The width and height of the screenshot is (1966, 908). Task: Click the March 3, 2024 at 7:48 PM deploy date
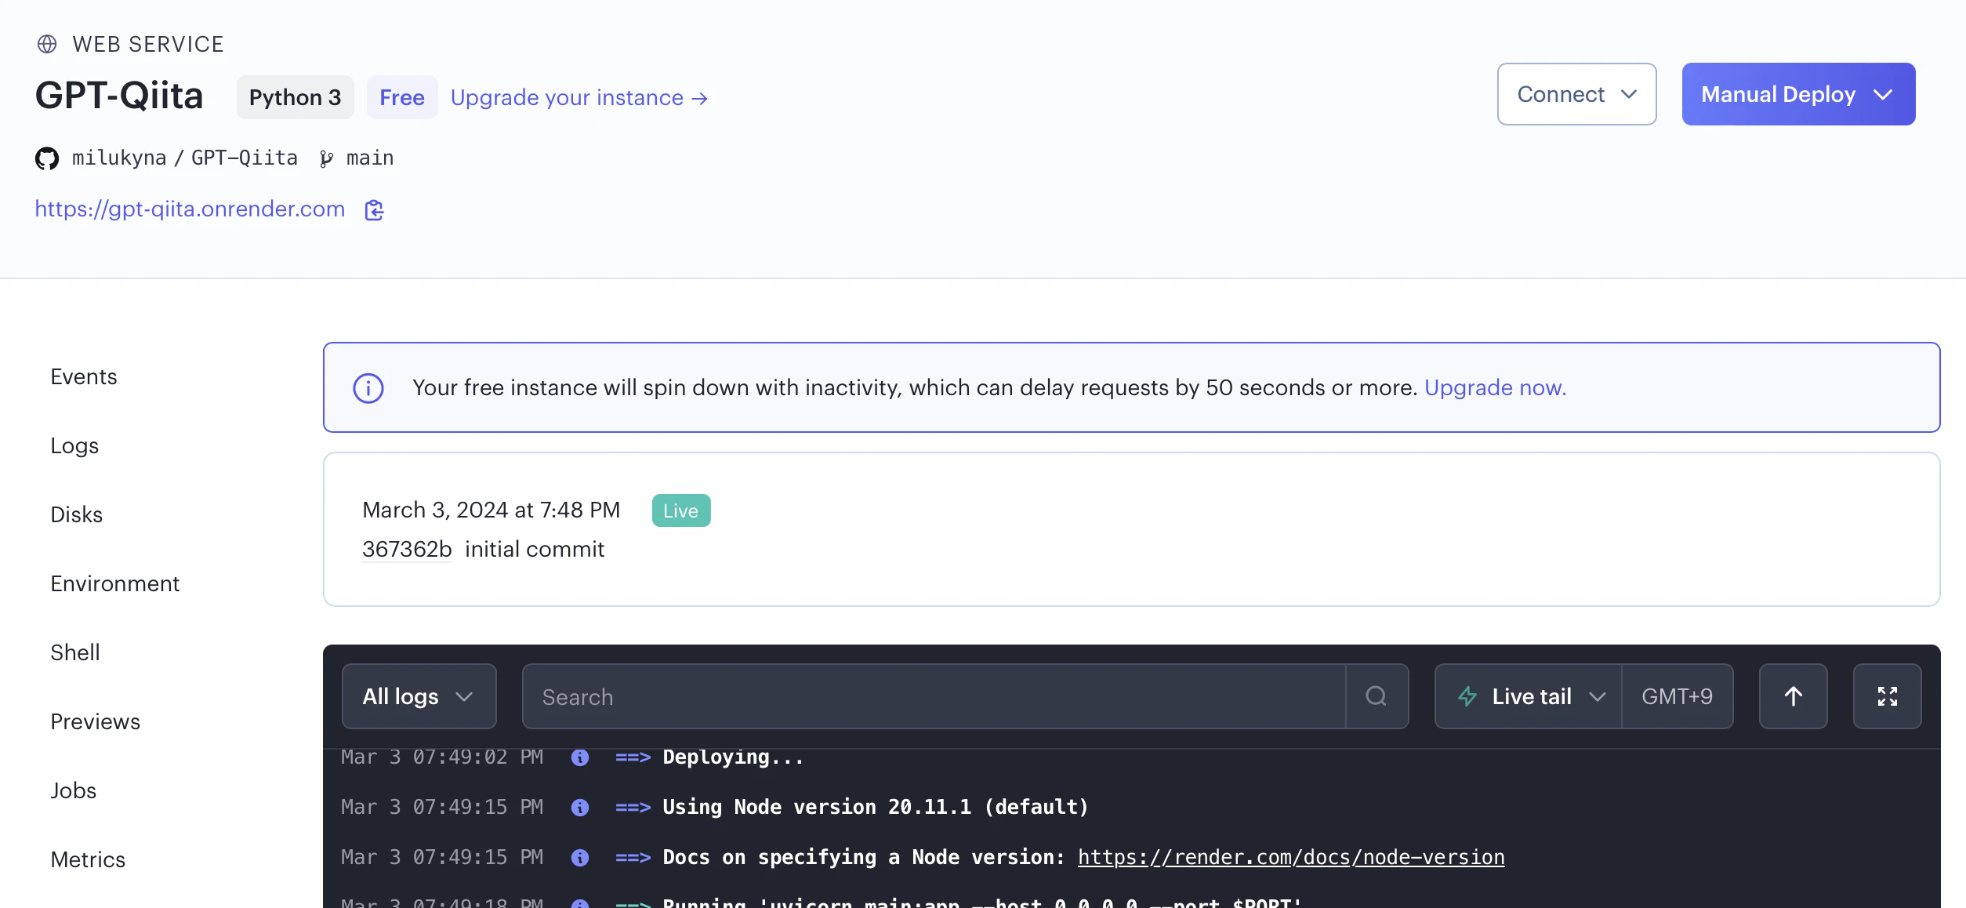(491, 510)
